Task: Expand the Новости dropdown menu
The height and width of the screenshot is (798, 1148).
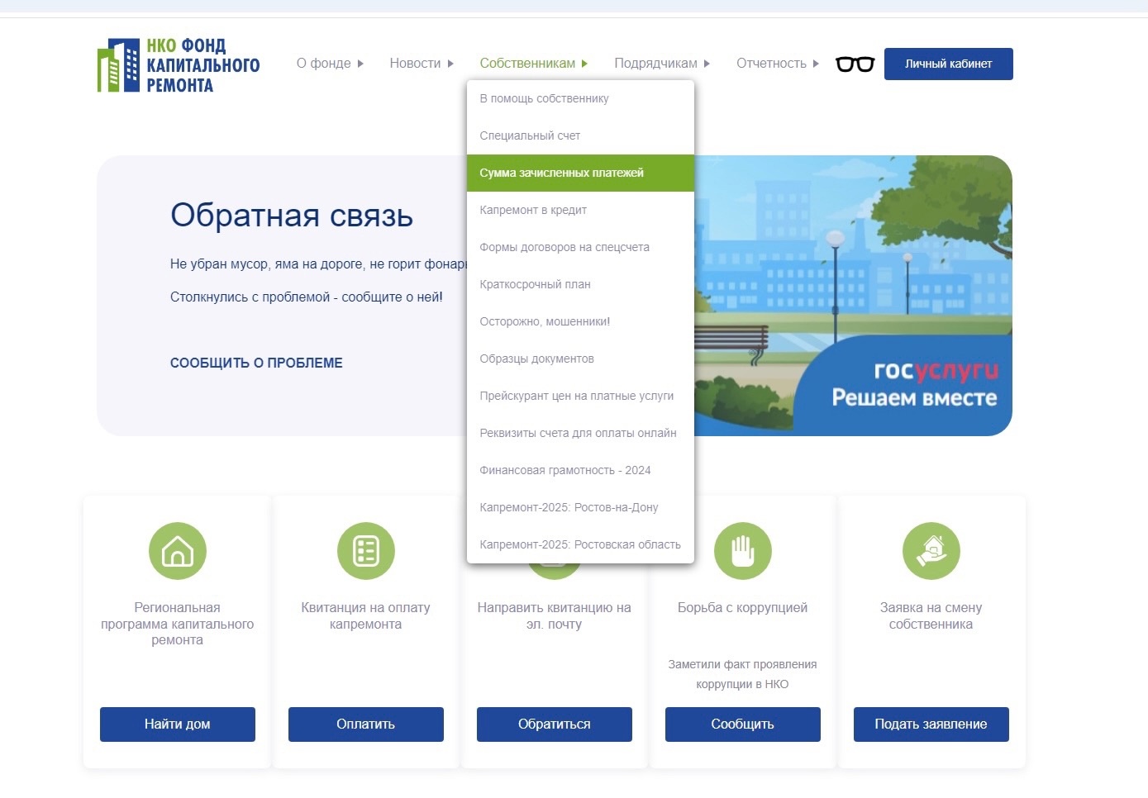Action: click(422, 64)
